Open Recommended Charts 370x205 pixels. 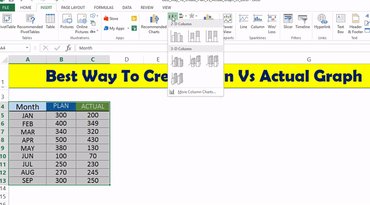(154, 24)
